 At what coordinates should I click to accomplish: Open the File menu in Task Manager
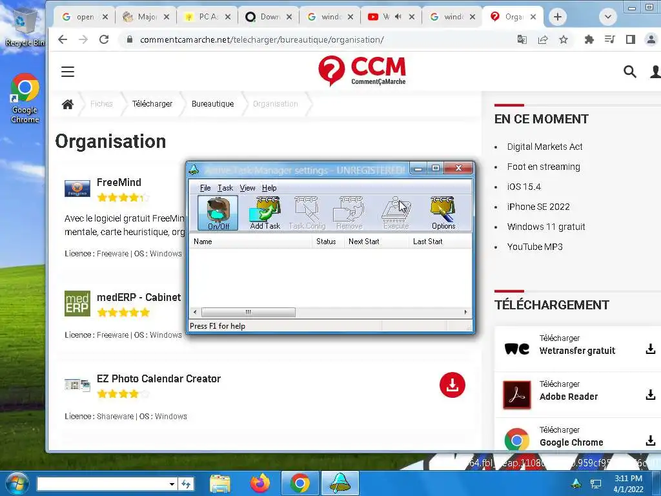coord(205,188)
